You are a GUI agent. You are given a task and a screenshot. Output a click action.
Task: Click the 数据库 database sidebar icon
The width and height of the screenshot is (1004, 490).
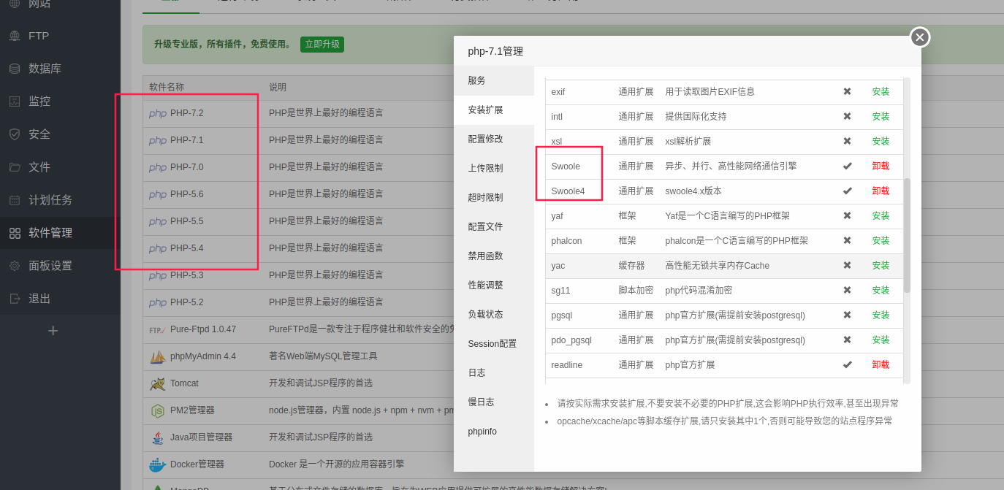point(15,69)
